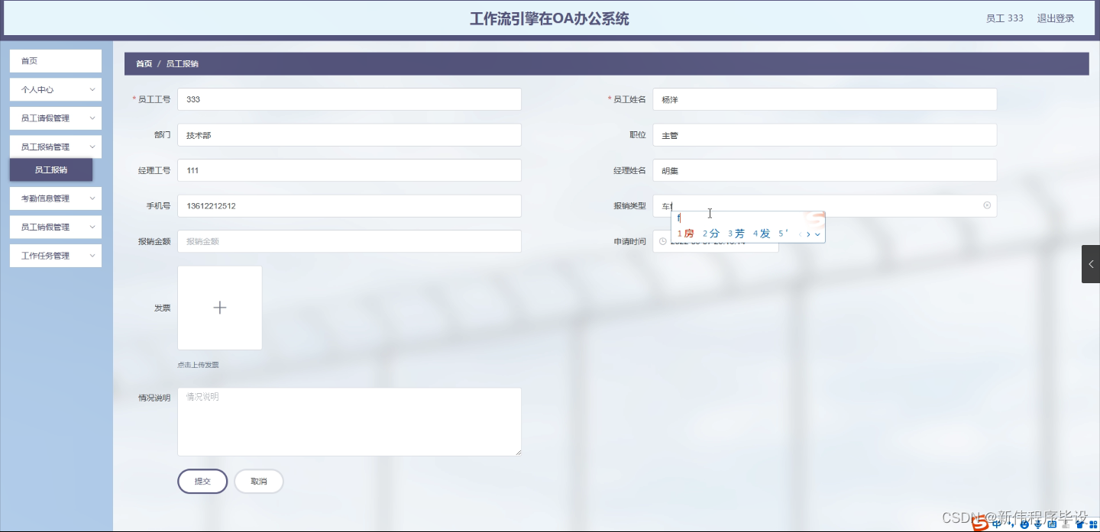Image resolution: width=1100 pixels, height=532 pixels.
Task: Open the Sogou emoji panel icon
Action: tap(1026, 524)
